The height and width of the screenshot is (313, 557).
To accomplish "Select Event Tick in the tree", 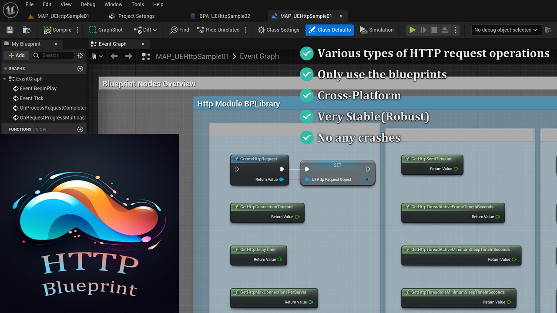I will coord(32,98).
